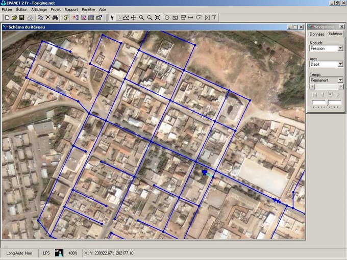Screen dimensions: 347x260
Task: Click the Add Text label tool
Action: 214,17
